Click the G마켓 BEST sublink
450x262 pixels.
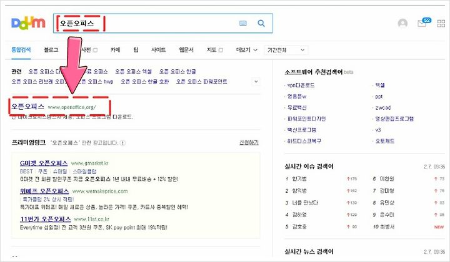tap(26, 171)
